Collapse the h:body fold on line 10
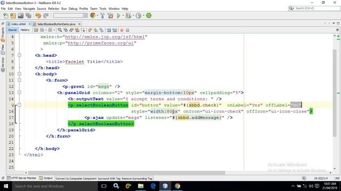 [x=19, y=74]
